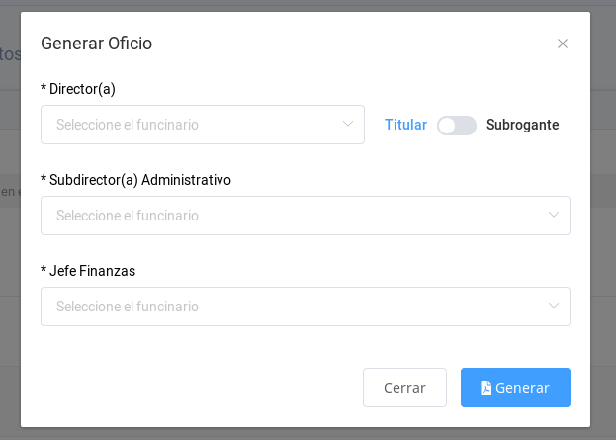The height and width of the screenshot is (440, 616).
Task: Focus the Jefe Finanzas placeholder text
Action: pyautogui.click(x=128, y=307)
